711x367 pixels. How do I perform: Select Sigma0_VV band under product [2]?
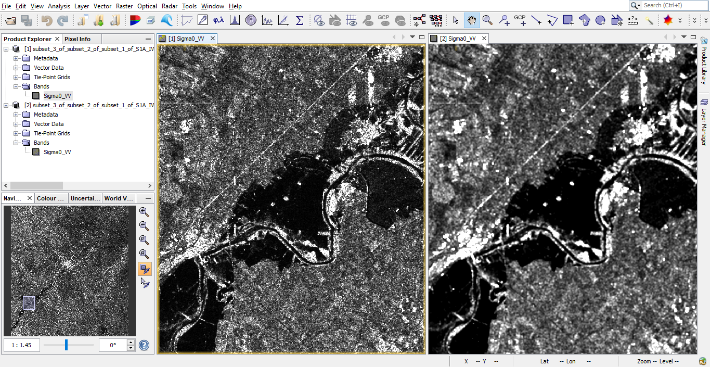[x=57, y=152]
